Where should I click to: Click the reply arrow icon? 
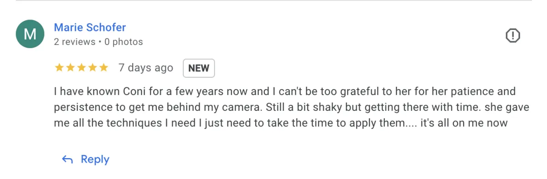pos(67,159)
